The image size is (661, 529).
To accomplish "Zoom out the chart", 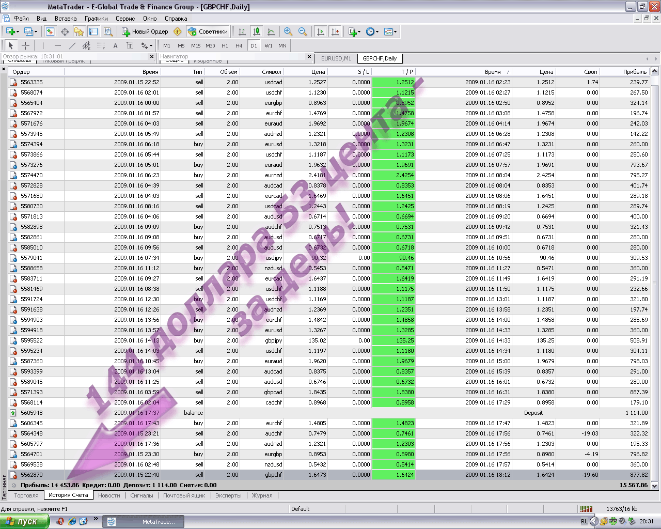I will pyautogui.click(x=303, y=32).
